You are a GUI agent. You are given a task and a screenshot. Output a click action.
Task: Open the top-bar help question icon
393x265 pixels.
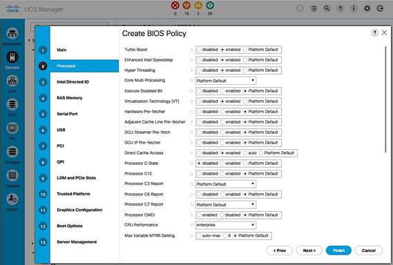click(x=340, y=8)
